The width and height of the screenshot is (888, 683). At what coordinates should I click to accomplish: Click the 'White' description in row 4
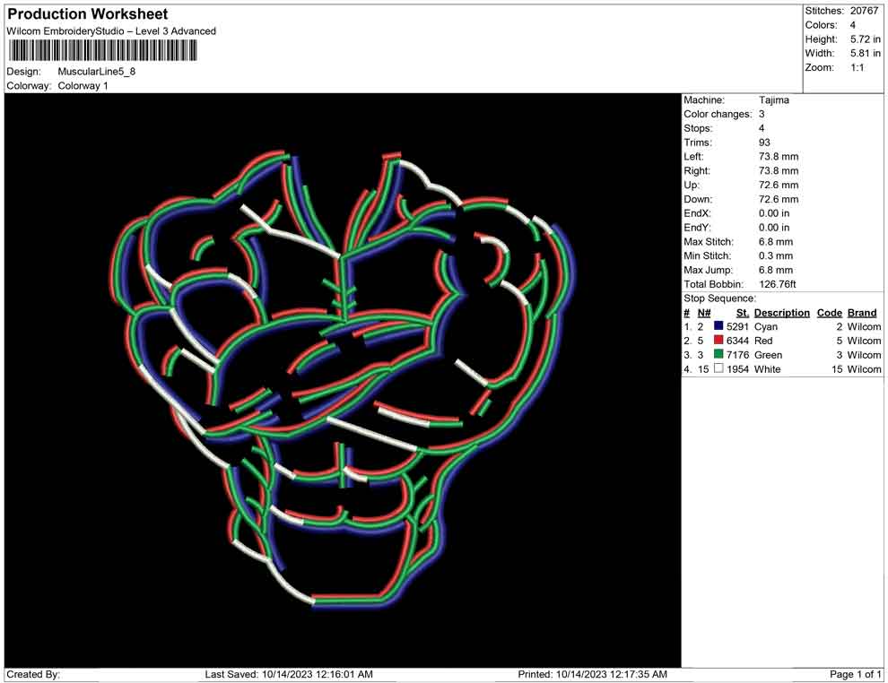768,369
